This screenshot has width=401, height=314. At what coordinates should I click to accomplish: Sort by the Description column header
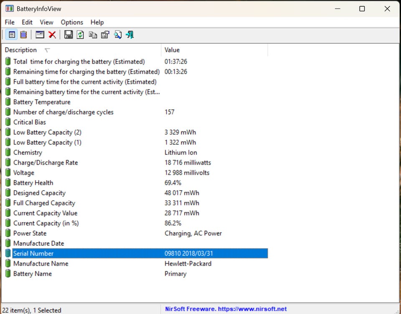21,50
